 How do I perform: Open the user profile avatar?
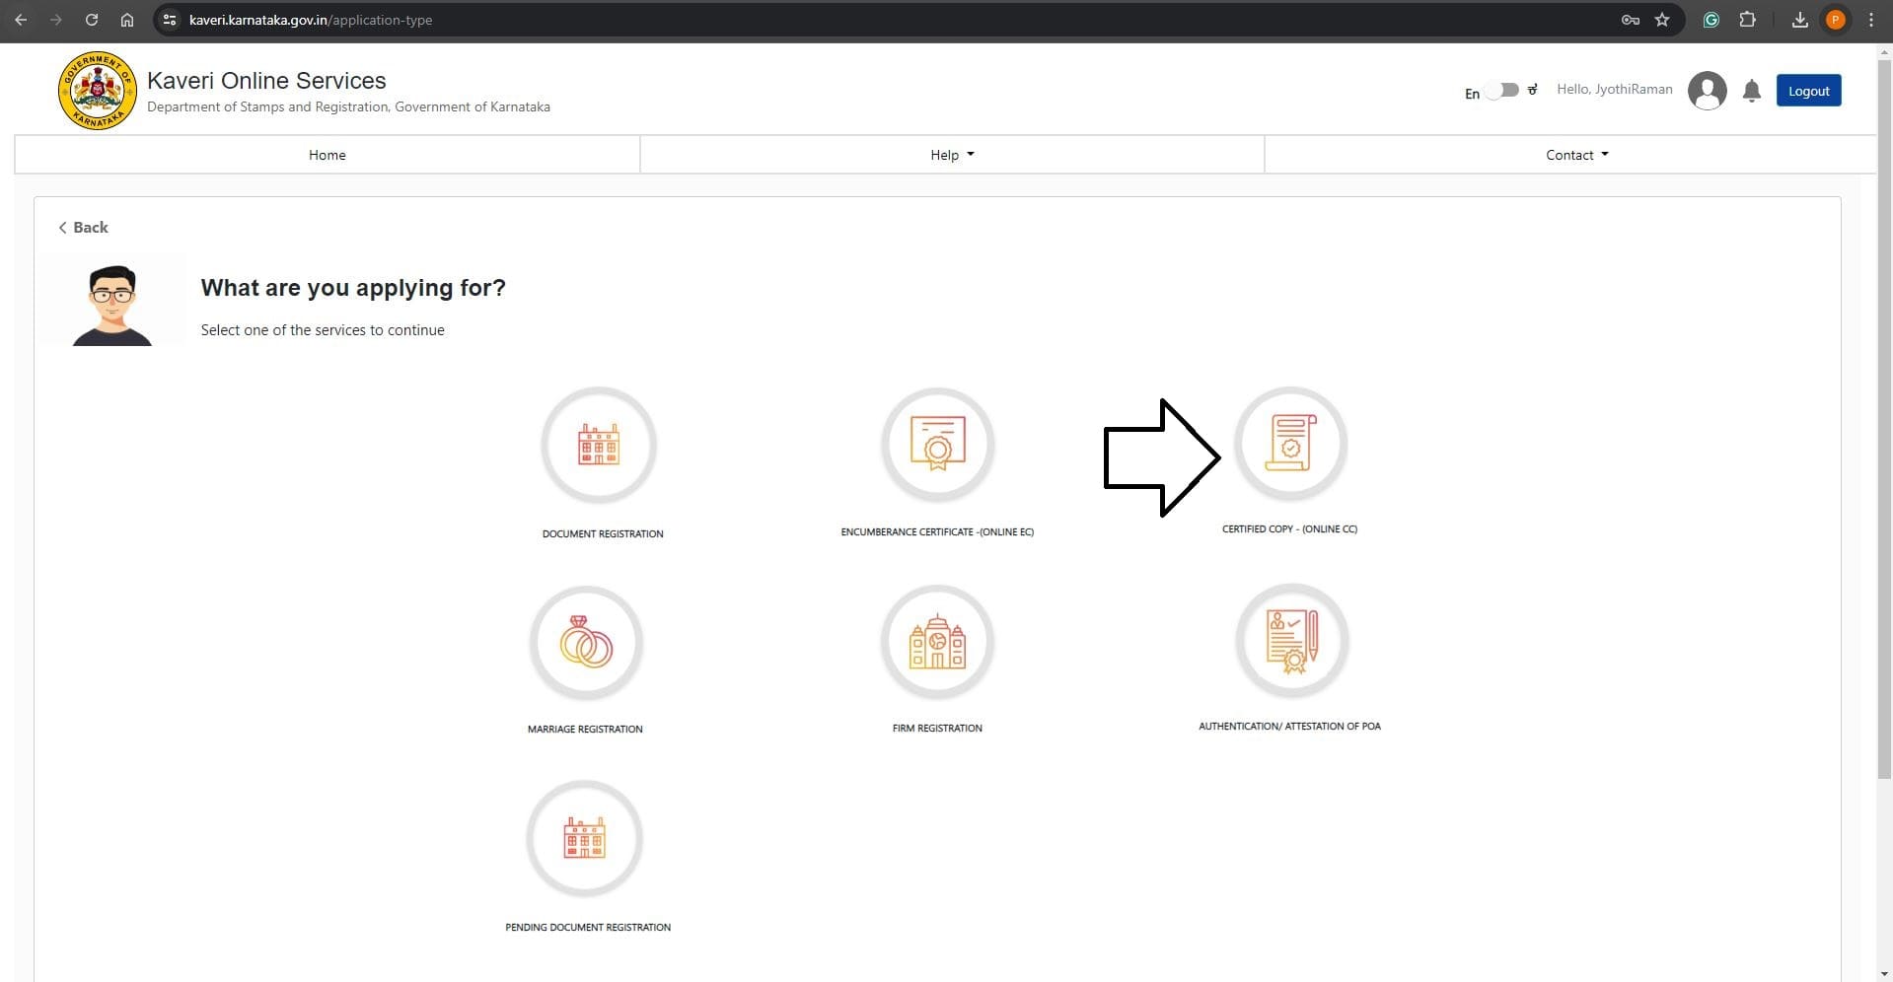pyautogui.click(x=1707, y=91)
